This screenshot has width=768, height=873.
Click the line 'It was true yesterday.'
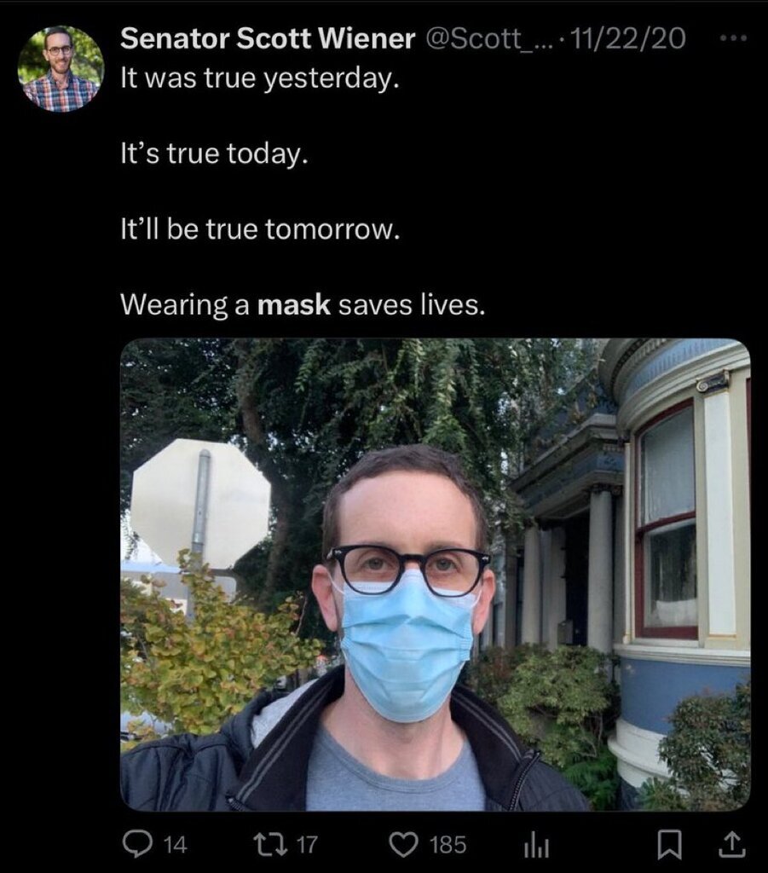[x=260, y=78]
